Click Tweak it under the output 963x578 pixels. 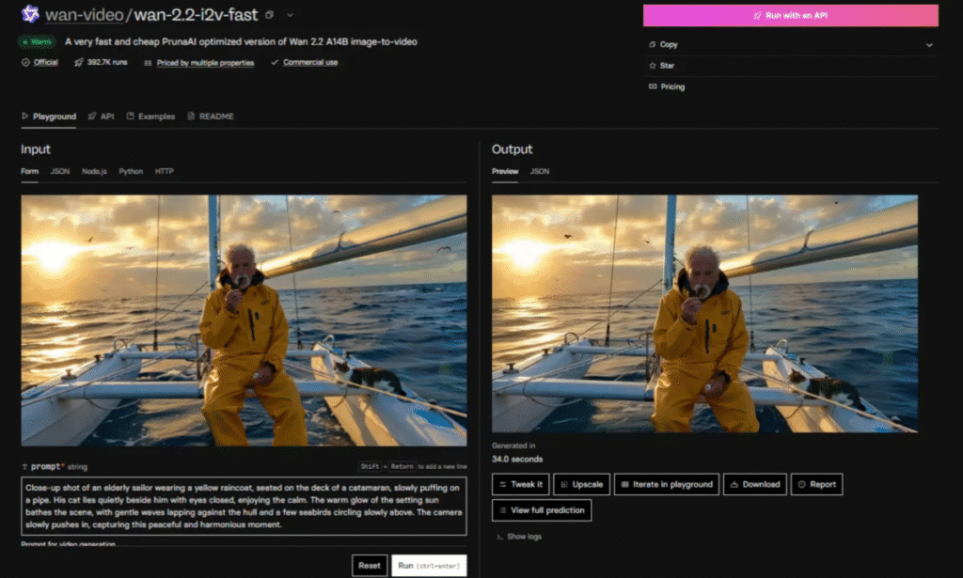[x=520, y=484]
